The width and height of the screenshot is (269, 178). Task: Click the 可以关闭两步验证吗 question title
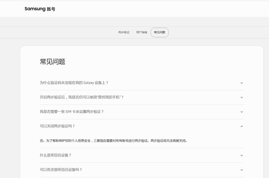click(x=58, y=126)
